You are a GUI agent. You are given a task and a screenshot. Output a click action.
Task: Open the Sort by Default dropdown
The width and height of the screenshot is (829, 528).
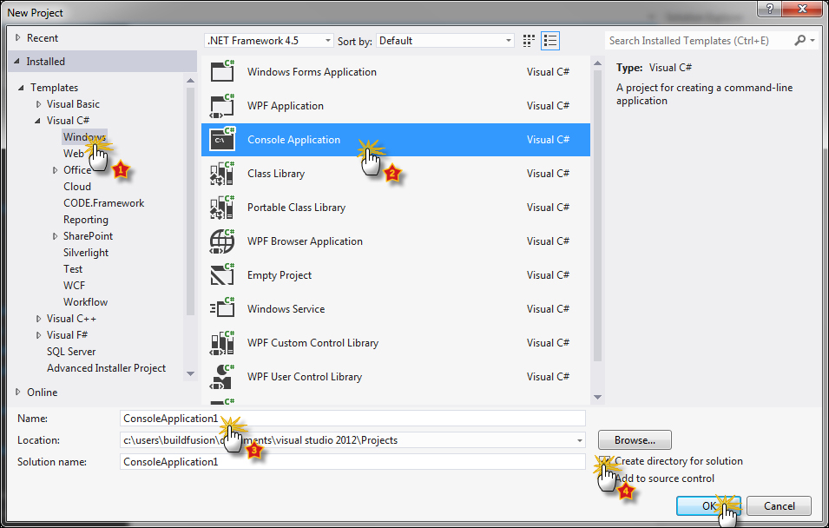(445, 41)
